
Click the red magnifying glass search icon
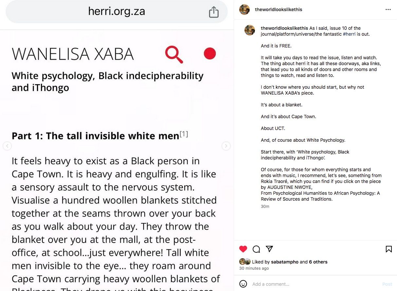pos(174,54)
